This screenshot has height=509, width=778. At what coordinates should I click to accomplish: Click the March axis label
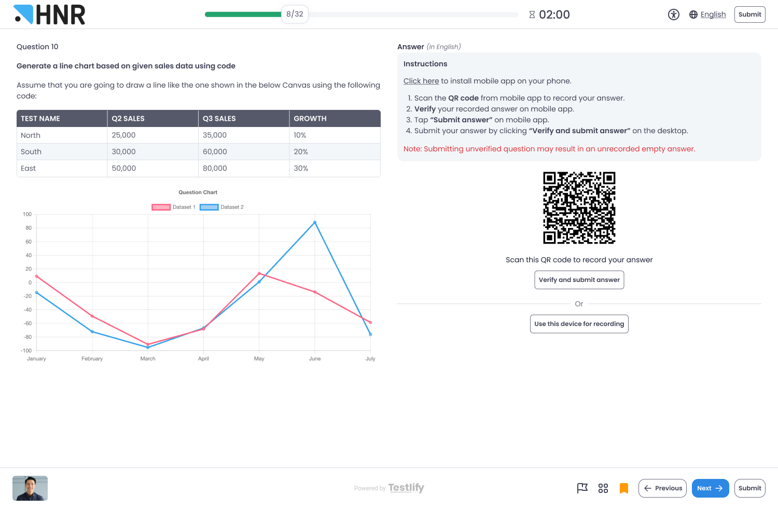tap(148, 359)
